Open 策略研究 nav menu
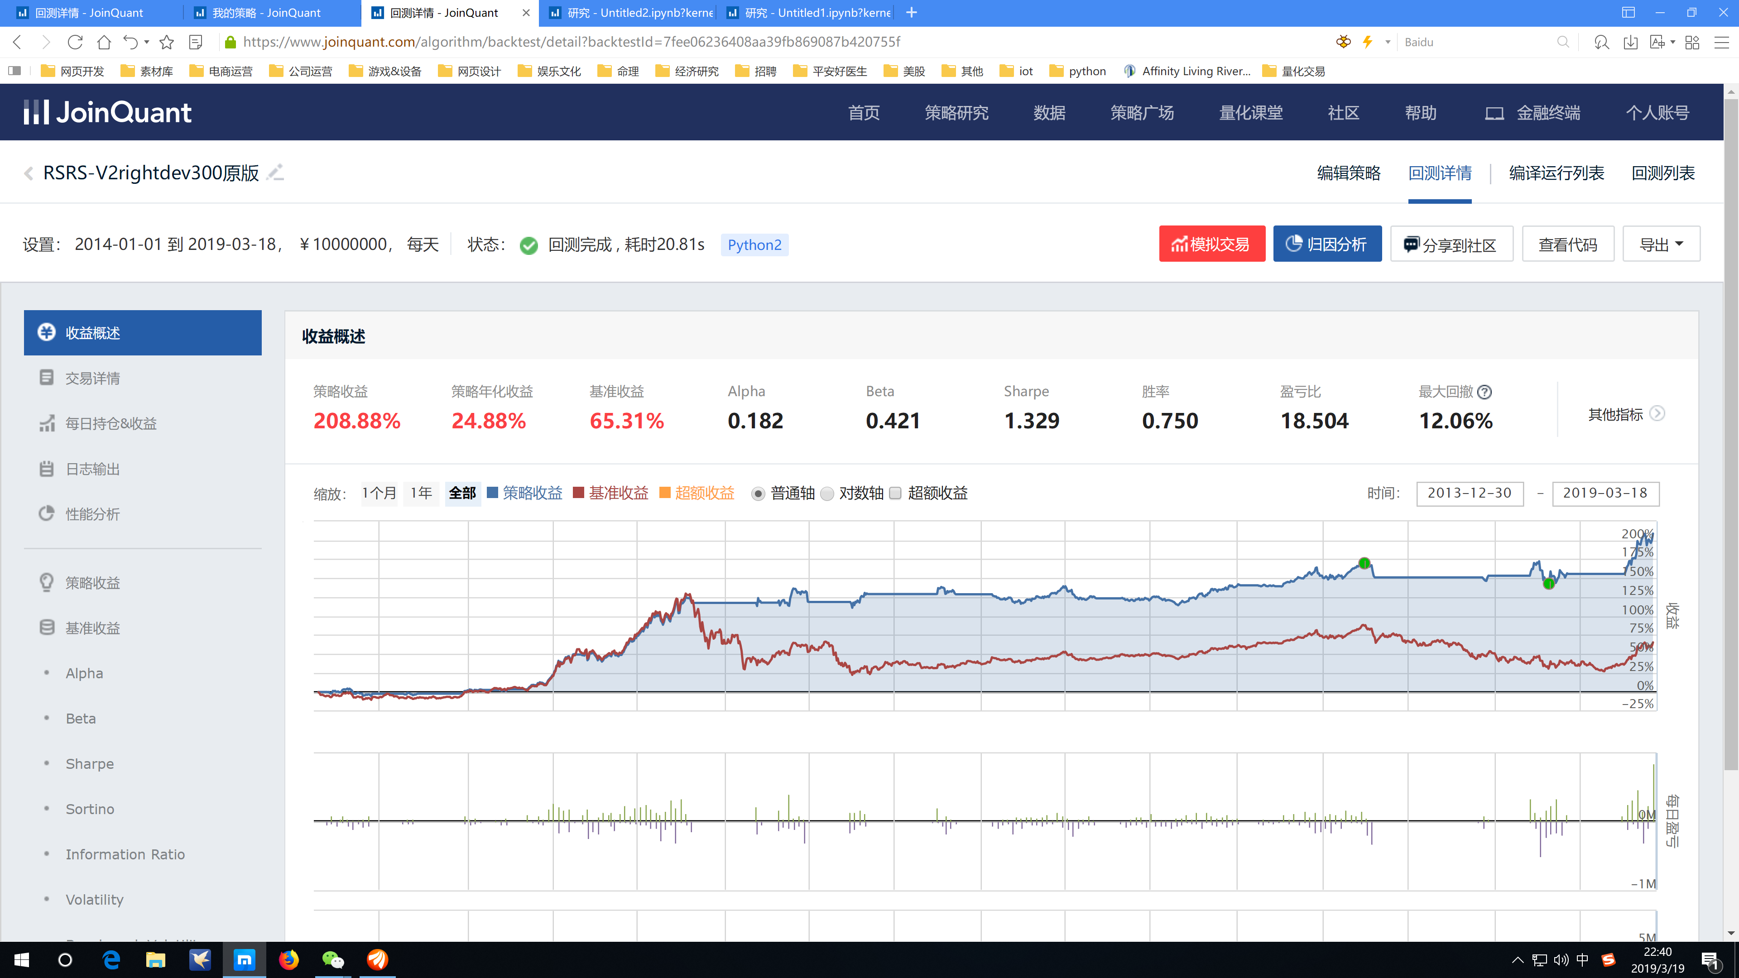The image size is (1739, 978). tap(956, 113)
